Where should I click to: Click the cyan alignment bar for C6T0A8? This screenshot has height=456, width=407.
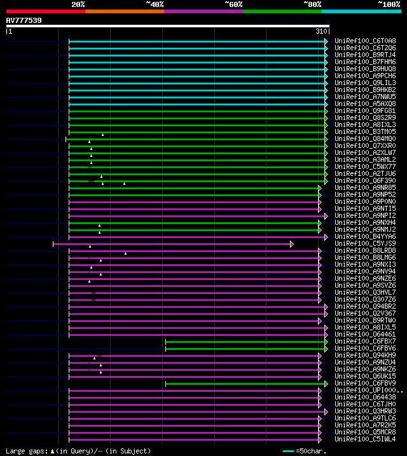click(x=197, y=41)
